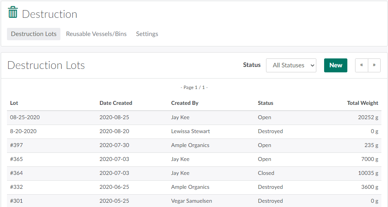Click the Lot column header
The width and height of the screenshot is (388, 207).
click(14, 103)
